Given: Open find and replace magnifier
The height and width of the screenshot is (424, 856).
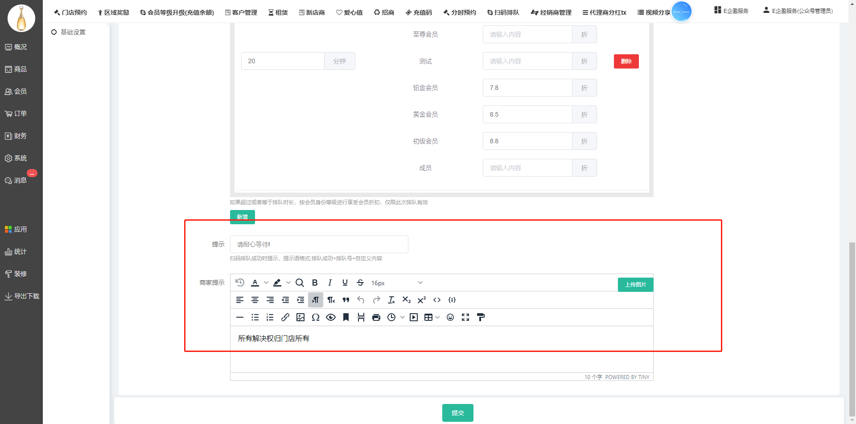Looking at the screenshot, I should (x=300, y=283).
